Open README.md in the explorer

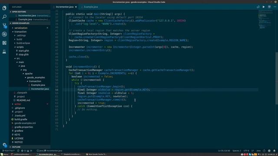pyautogui.click(x=23, y=100)
